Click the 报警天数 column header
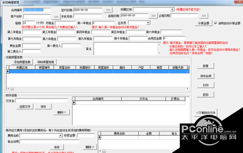Screen dimensions: 243x153 (x=178, y=67)
